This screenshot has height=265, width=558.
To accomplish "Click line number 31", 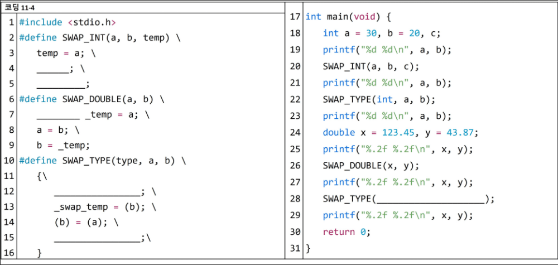I will pos(296,248).
